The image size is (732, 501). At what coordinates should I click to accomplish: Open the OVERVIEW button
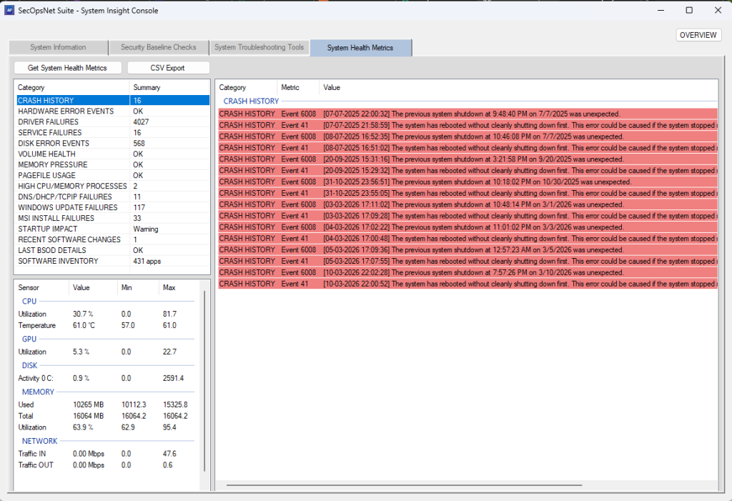(698, 35)
